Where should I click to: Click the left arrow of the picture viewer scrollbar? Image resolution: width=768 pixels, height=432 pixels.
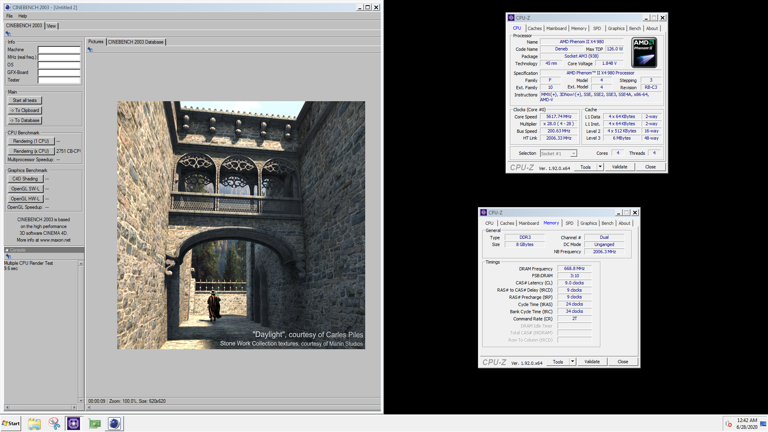point(89,408)
